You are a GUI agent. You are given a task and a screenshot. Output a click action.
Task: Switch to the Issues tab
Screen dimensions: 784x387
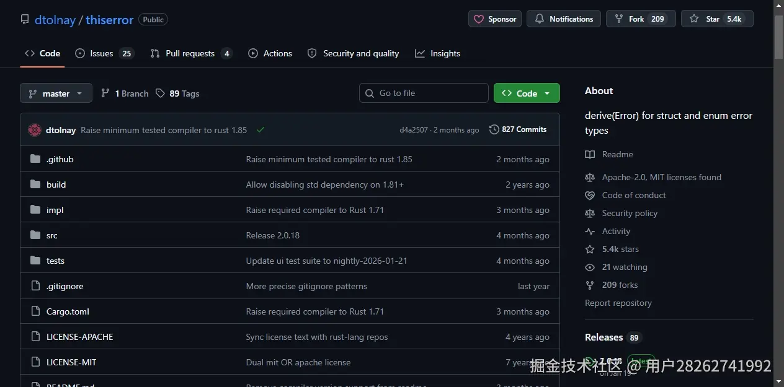coord(104,53)
